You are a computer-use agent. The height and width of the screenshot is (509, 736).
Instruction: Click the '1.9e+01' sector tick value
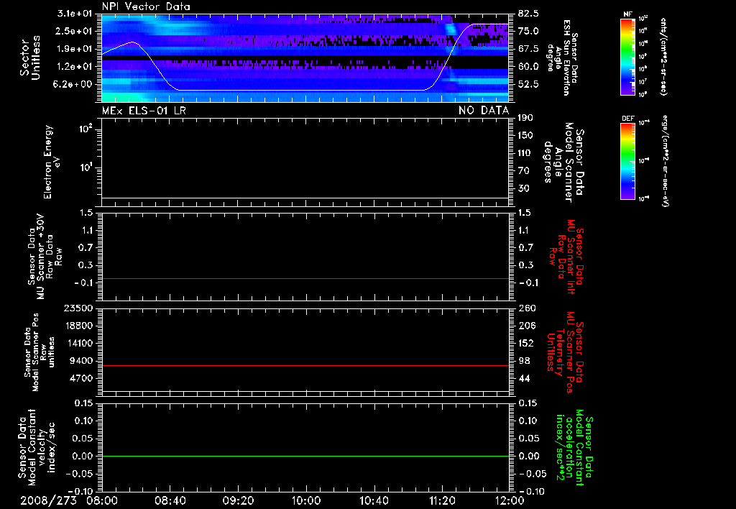tap(75, 49)
